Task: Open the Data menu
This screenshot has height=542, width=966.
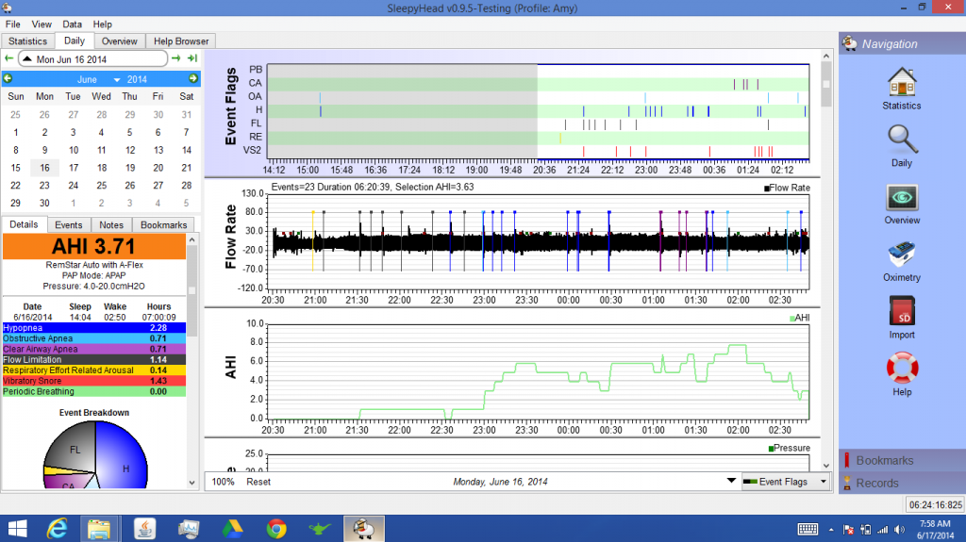Action: (72, 24)
